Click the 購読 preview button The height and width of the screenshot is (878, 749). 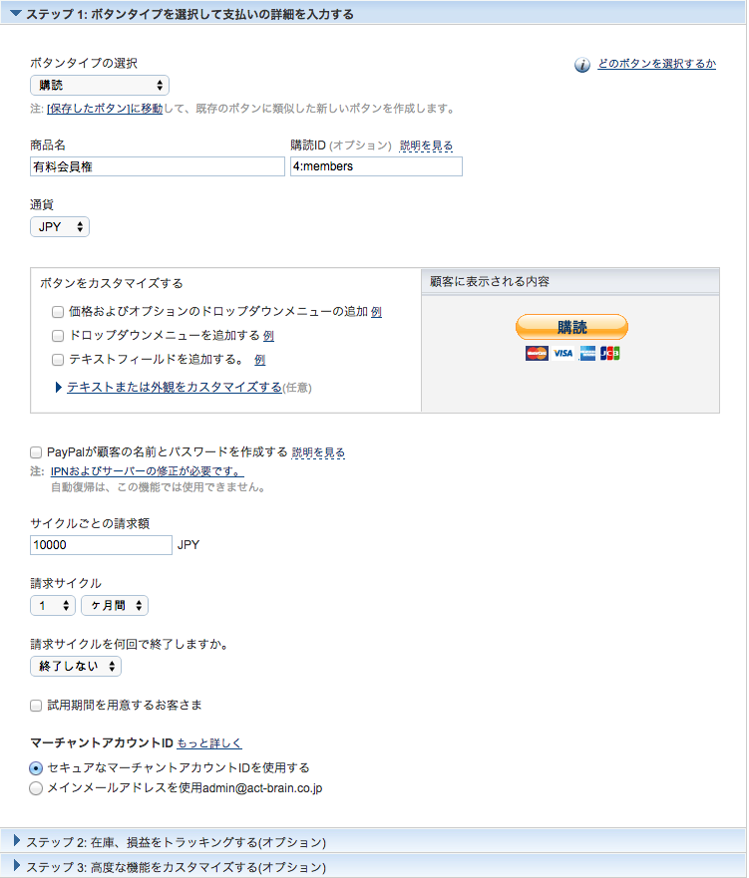(x=571, y=327)
